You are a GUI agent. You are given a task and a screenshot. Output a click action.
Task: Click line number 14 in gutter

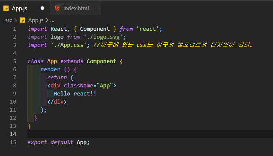(x=13, y=134)
